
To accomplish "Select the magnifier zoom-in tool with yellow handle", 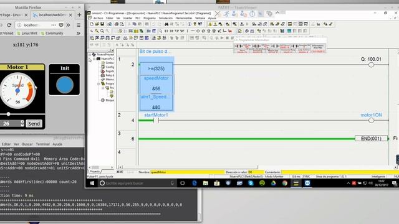I will click(97, 31).
